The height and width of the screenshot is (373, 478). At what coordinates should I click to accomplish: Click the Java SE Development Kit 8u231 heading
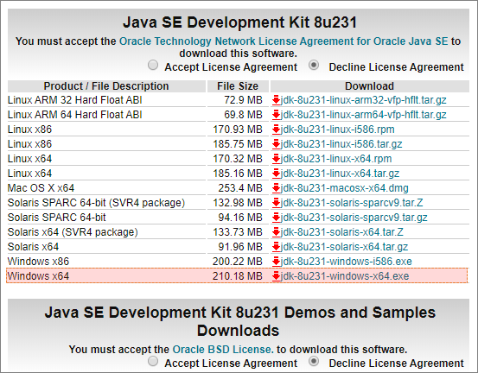click(x=239, y=22)
